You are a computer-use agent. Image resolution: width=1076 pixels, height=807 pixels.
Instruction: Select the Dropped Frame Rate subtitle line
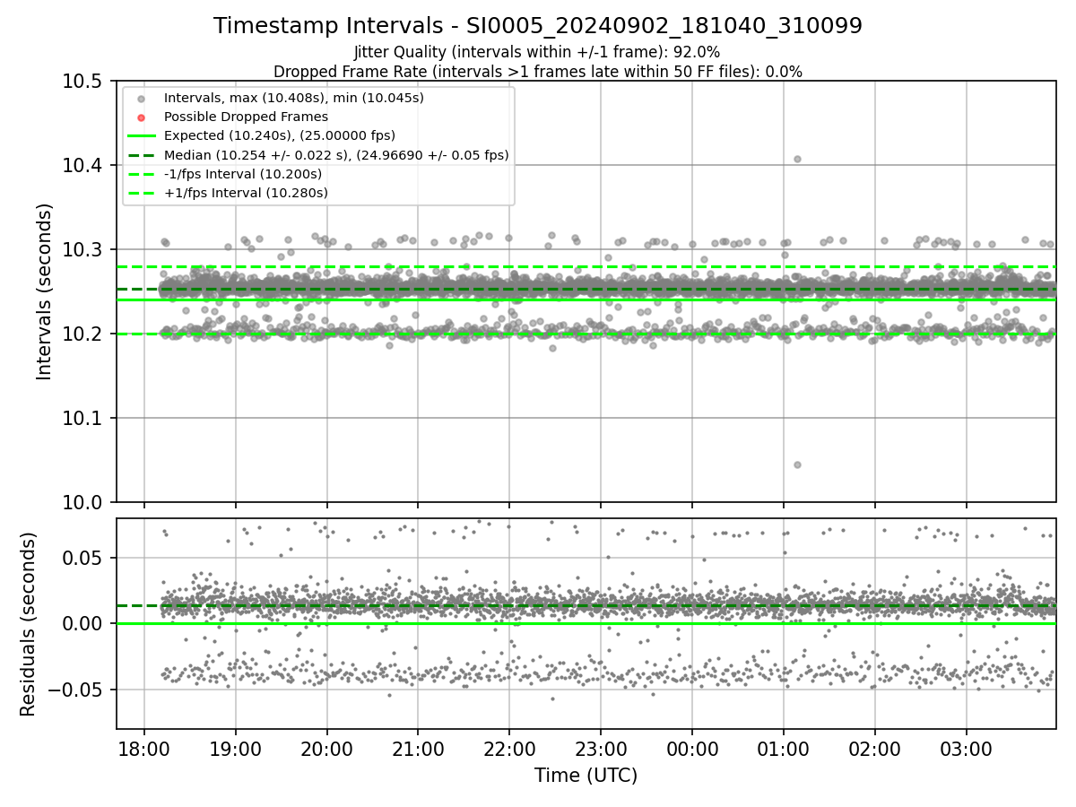click(x=537, y=72)
